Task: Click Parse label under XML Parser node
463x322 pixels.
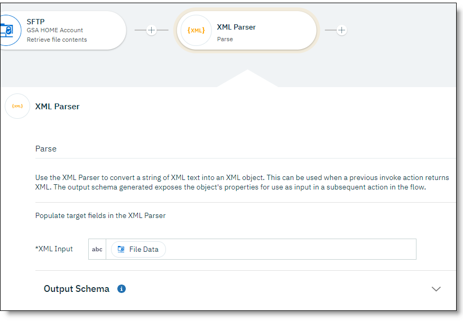Action: [225, 39]
